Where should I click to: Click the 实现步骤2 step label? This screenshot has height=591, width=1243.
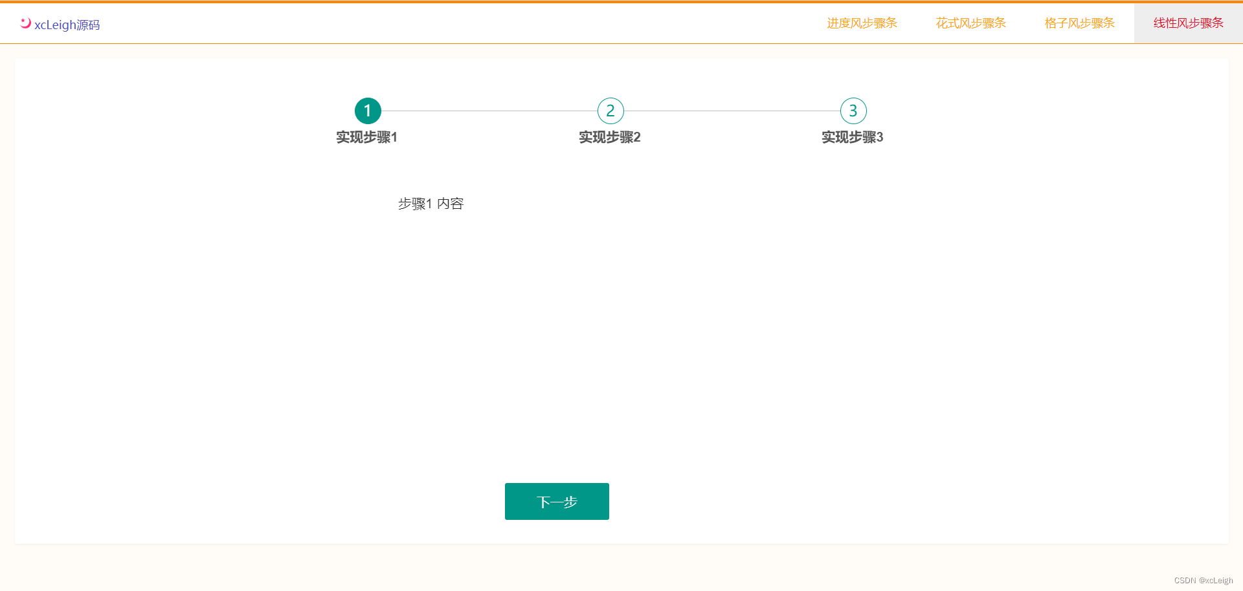coord(610,137)
